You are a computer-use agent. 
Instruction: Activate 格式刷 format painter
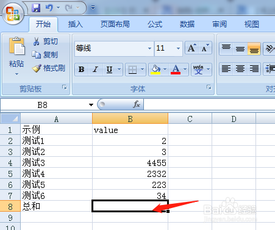click(x=49, y=68)
